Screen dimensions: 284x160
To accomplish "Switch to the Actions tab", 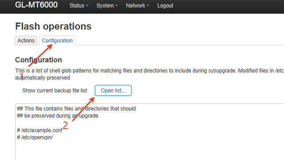I will (x=26, y=41).
